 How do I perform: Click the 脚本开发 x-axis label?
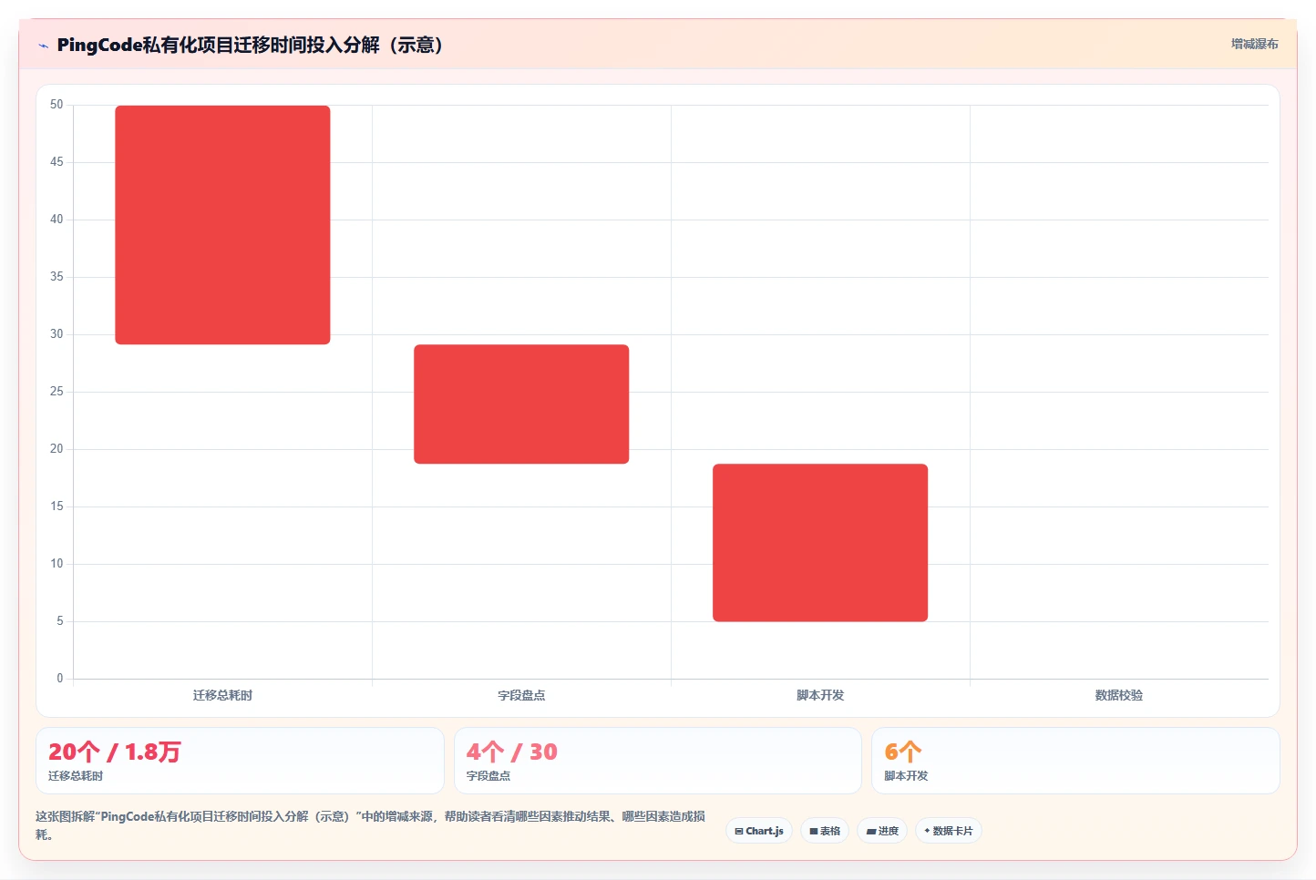pos(820,695)
